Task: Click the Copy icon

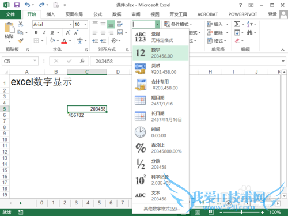Action: pyautogui.click(x=20, y=32)
